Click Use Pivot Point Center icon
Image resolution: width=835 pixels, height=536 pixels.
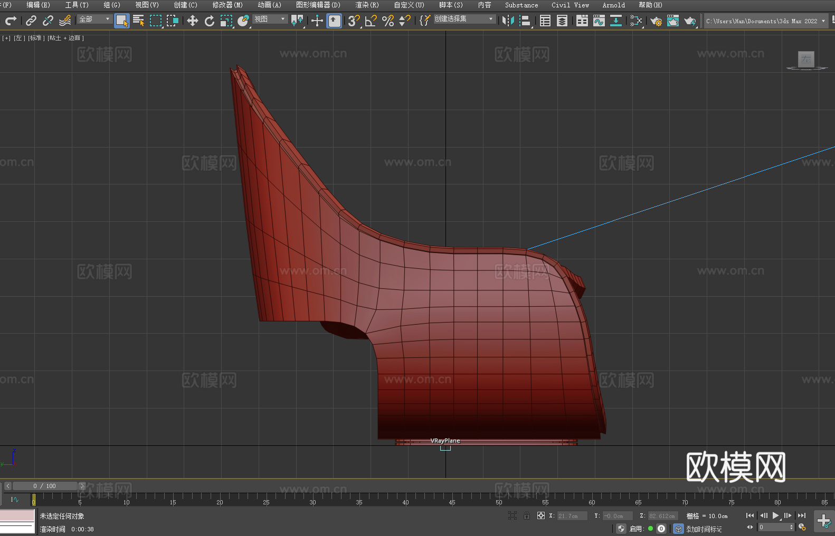click(297, 21)
